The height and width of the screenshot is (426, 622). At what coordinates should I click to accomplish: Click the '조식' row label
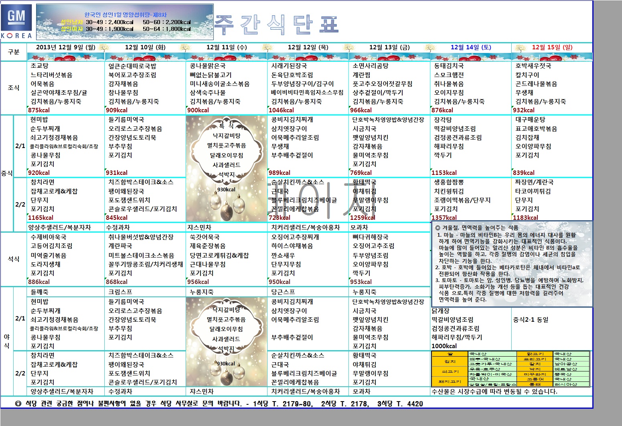14,88
